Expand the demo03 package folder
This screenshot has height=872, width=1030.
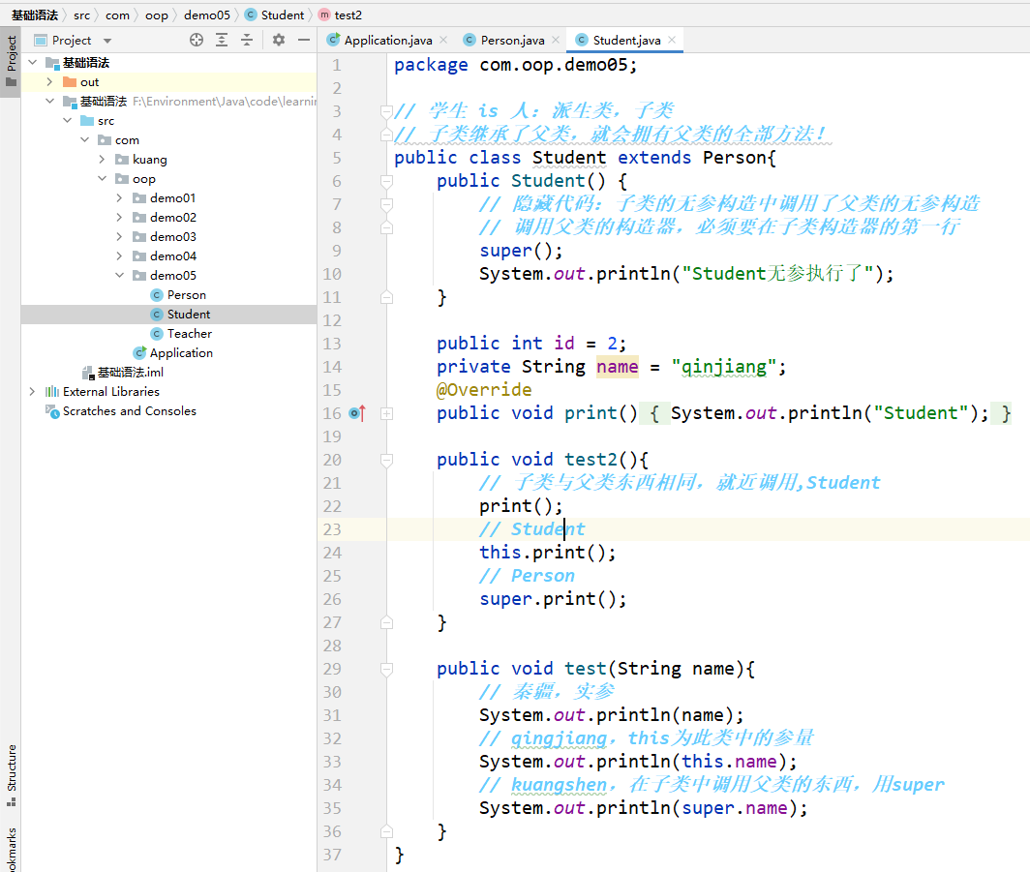(x=119, y=236)
